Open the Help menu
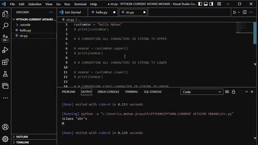Viewport: 258px width, 145px height. point(94,4)
